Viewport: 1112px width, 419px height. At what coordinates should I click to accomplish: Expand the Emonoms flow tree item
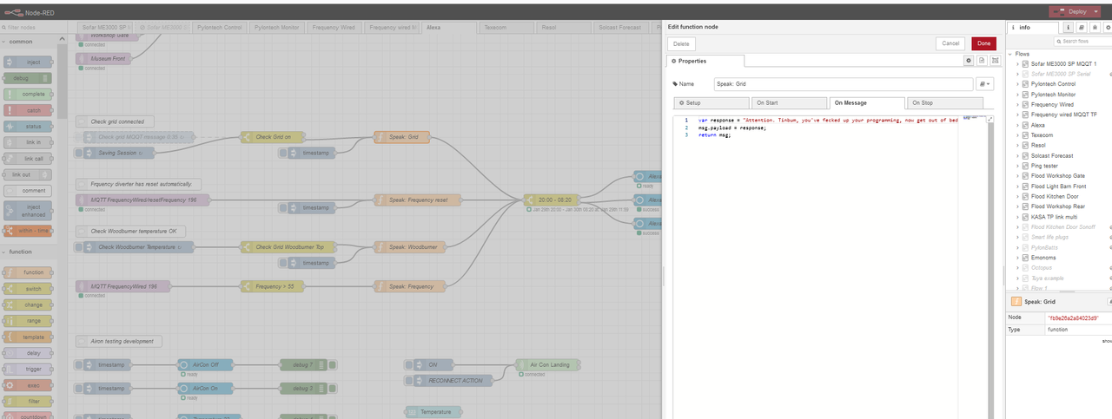tap(1018, 258)
